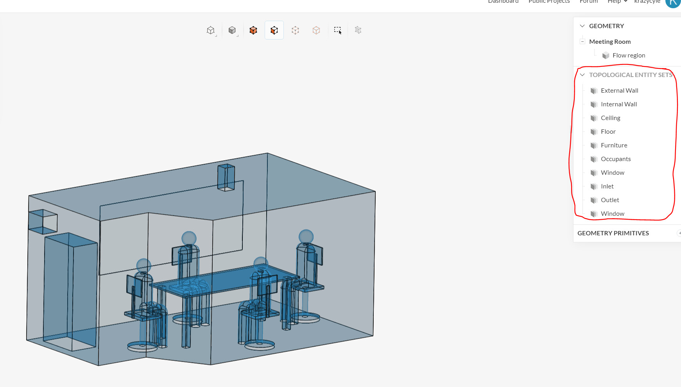Open the Help dropdown menu
The image size is (681, 387).
click(x=617, y=2)
